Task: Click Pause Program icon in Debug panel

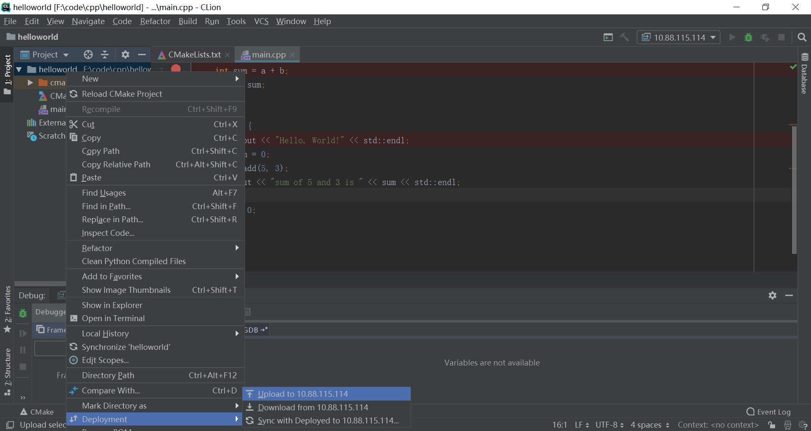Action: 23,350
